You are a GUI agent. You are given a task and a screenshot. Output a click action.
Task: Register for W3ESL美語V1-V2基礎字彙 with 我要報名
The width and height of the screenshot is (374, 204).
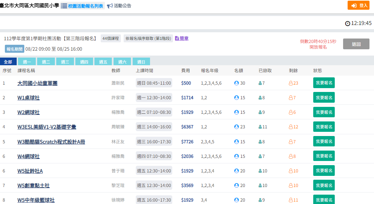coord(324,127)
